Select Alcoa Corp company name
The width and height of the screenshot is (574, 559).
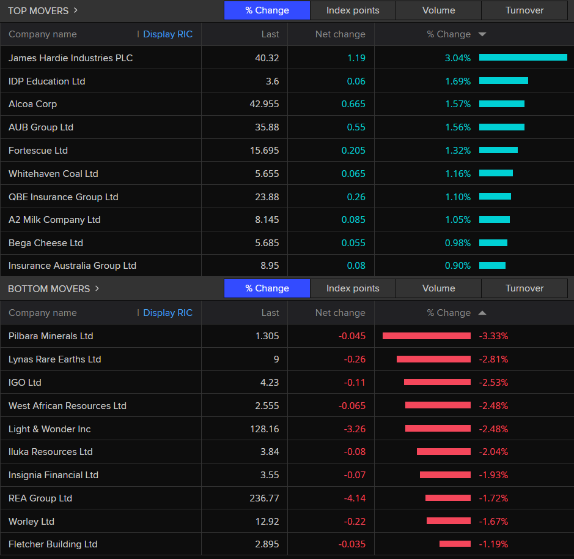(x=32, y=104)
